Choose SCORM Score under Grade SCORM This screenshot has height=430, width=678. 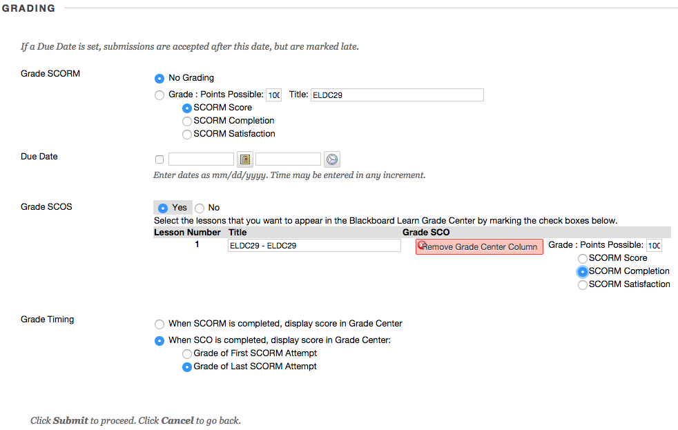(186, 108)
